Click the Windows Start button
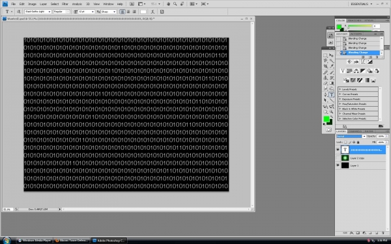Viewport: 391px width, 244px height. (7, 241)
